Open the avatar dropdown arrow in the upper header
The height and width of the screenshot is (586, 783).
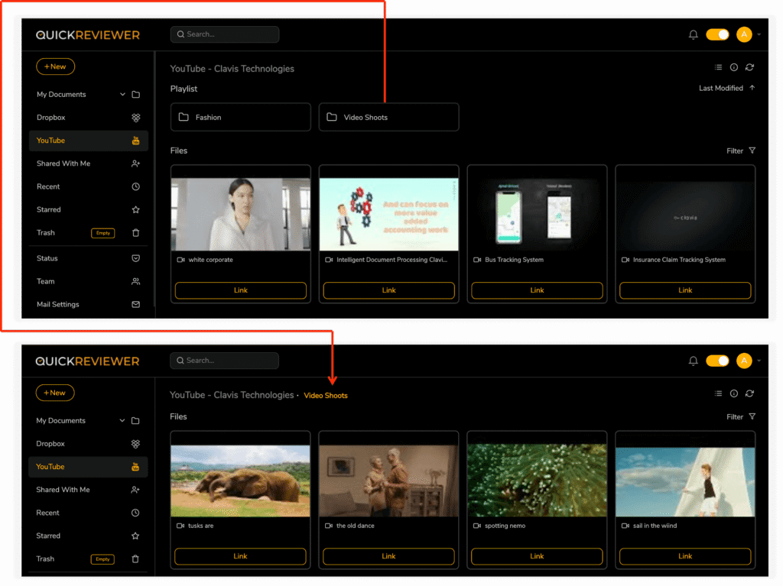tap(759, 34)
